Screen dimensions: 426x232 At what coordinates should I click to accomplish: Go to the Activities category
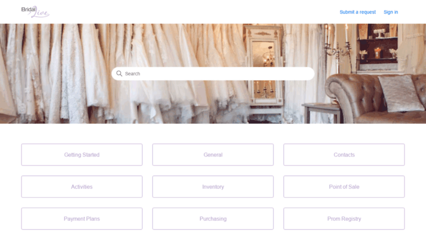pos(82,186)
